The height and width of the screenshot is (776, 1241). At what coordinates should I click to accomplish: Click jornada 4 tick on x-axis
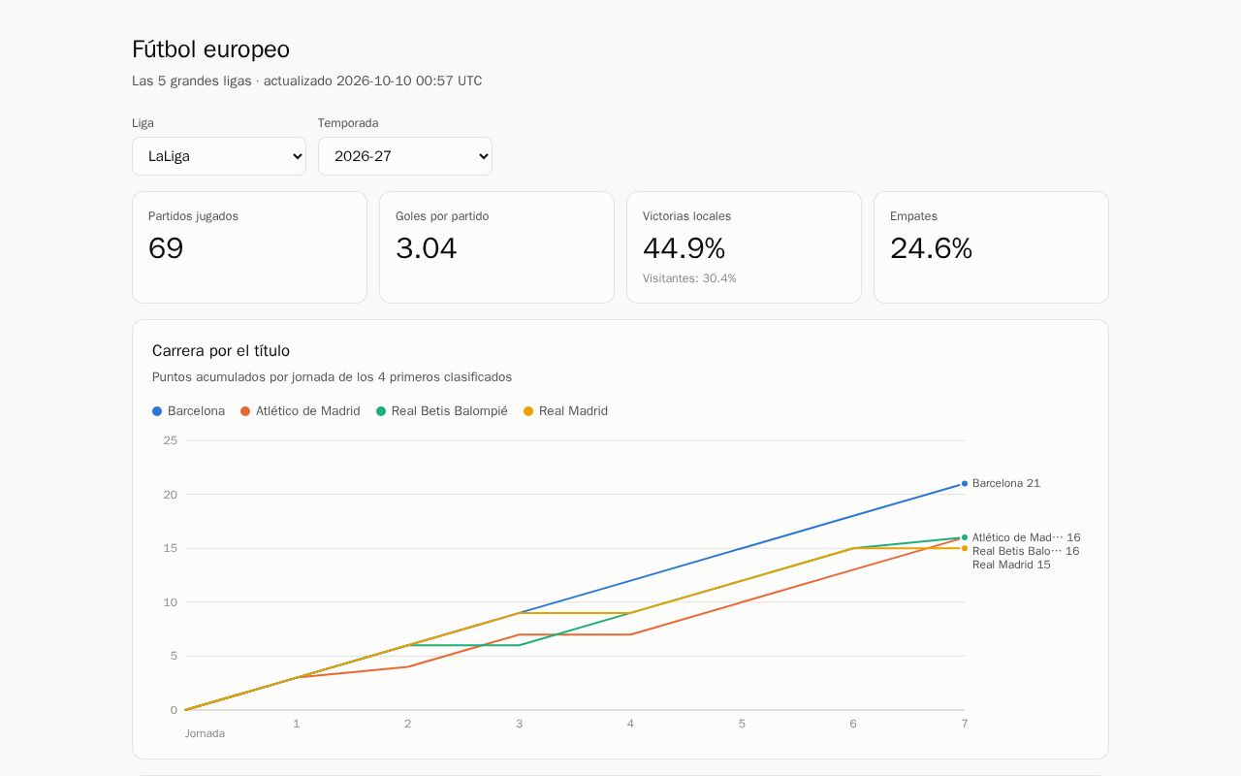[x=630, y=724]
